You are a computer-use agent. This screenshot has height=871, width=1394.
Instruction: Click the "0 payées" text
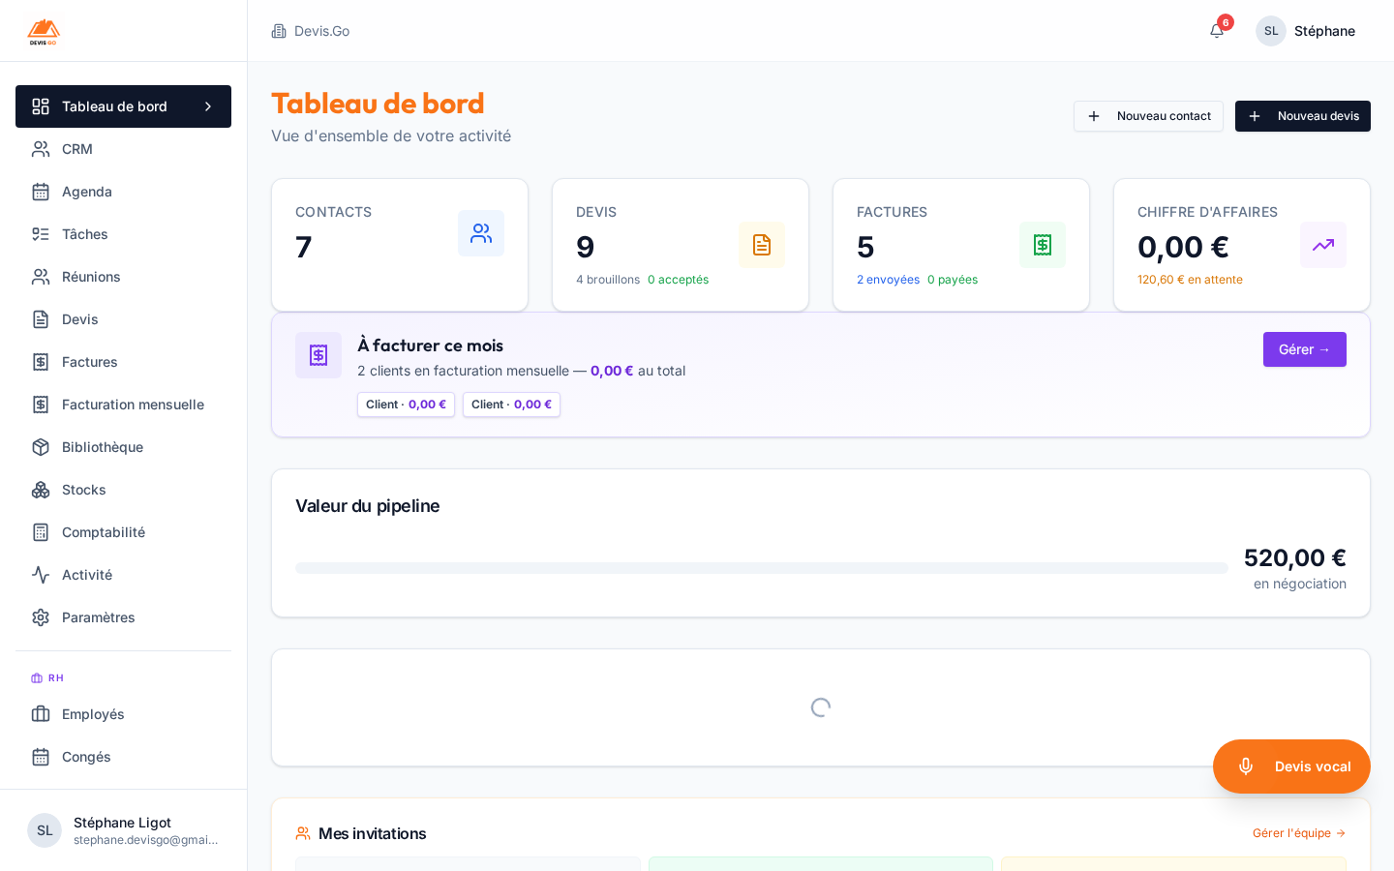pos(953,280)
